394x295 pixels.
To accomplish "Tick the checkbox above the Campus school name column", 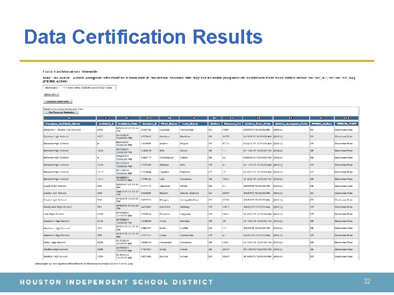I will coord(69,118).
